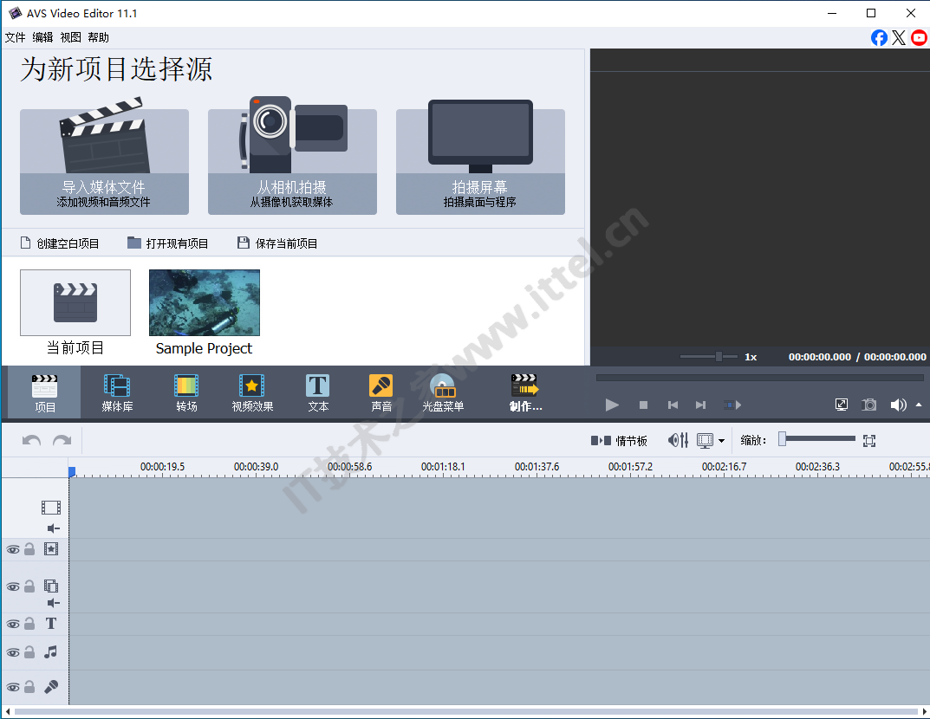Open the 视图 menu
Image resolution: width=930 pixels, height=719 pixels.
click(70, 37)
